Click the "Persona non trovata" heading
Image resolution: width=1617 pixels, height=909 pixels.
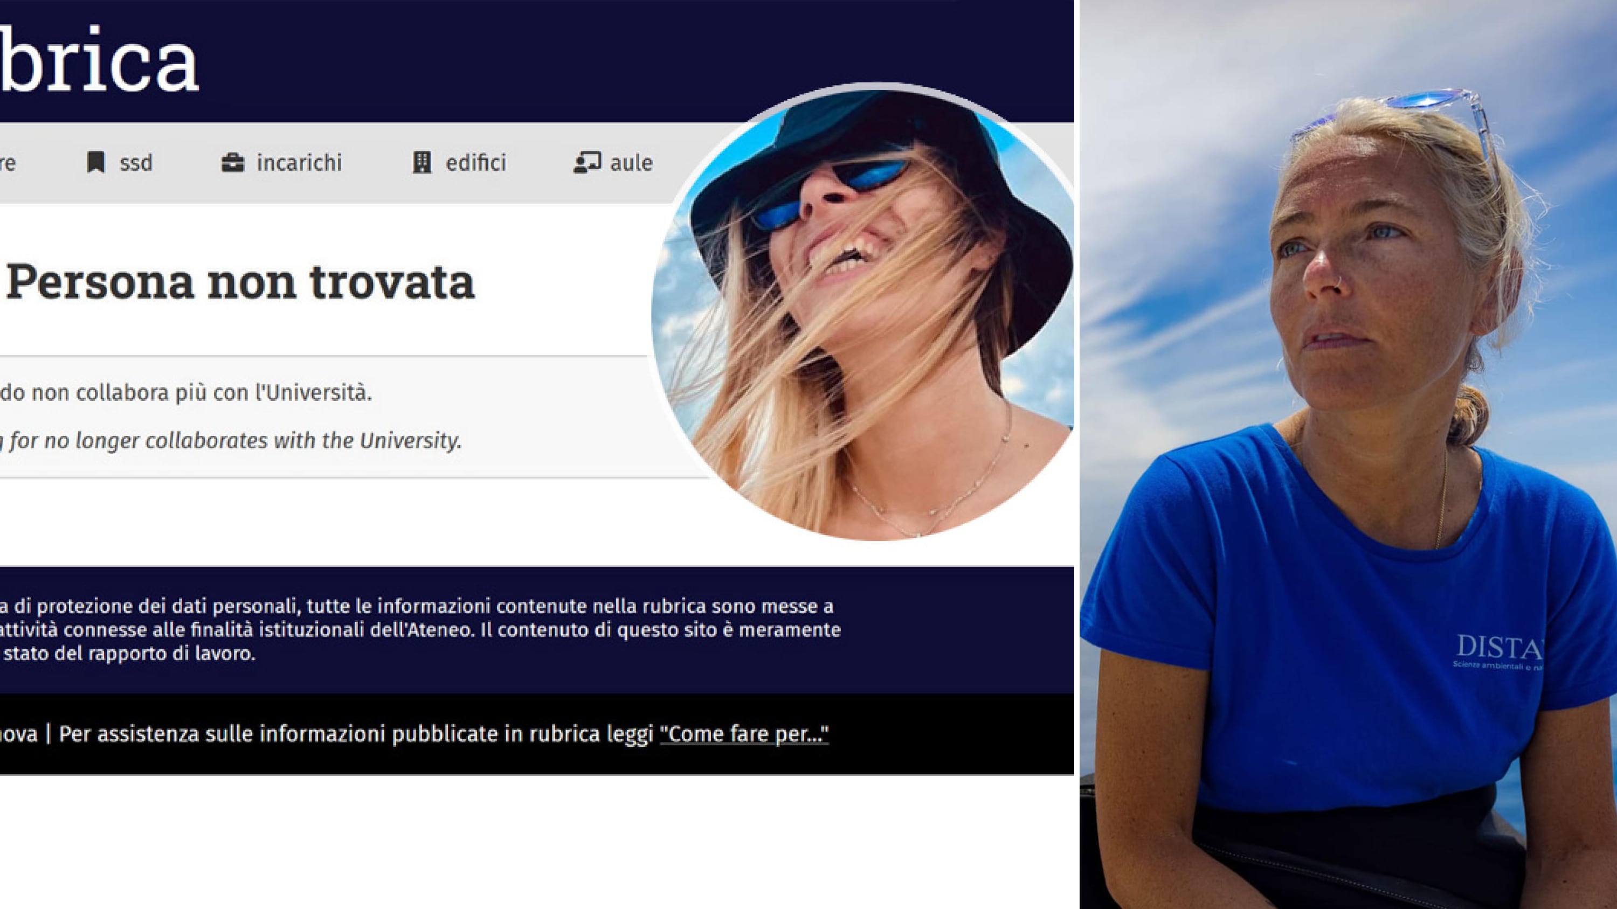[x=240, y=282]
